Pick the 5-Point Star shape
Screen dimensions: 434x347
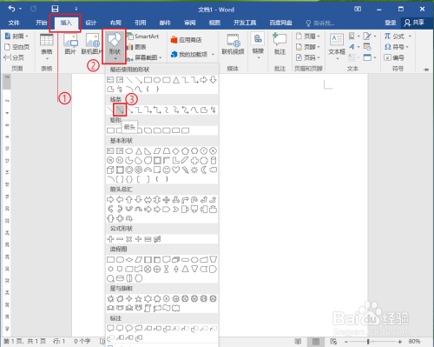[138, 298]
